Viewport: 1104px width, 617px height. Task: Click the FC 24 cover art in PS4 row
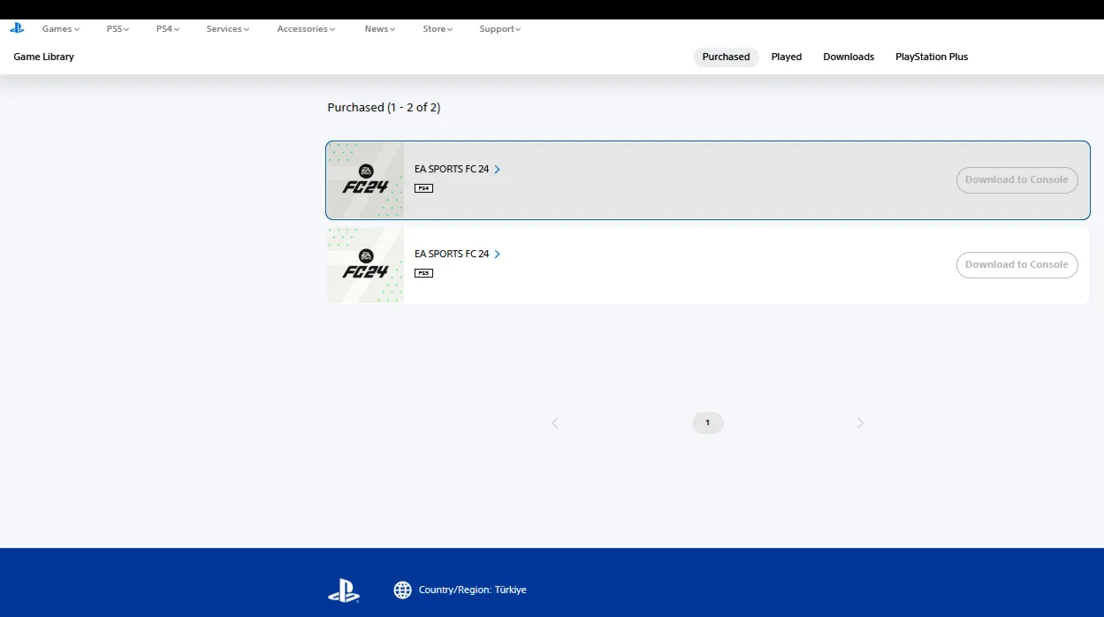point(365,180)
